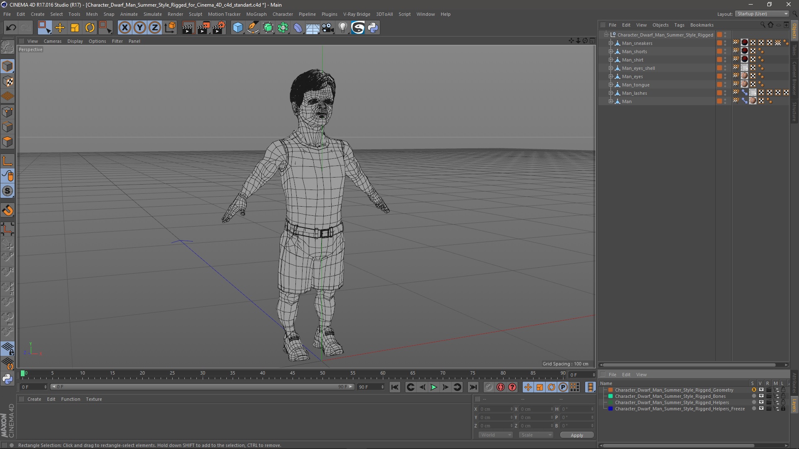Click the Enable Snap icon
799x449 pixels.
click(7, 191)
